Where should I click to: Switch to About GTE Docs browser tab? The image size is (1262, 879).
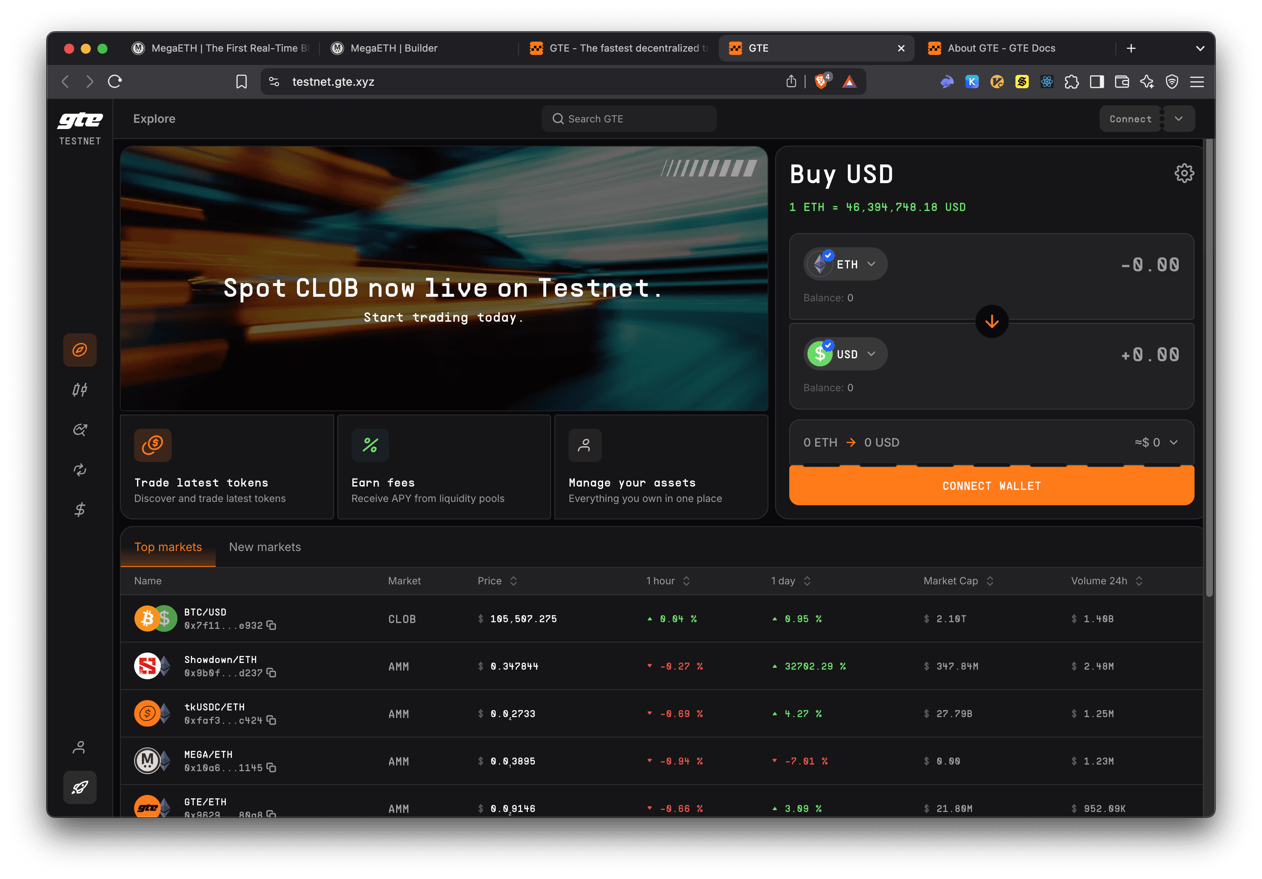pyautogui.click(x=1017, y=48)
